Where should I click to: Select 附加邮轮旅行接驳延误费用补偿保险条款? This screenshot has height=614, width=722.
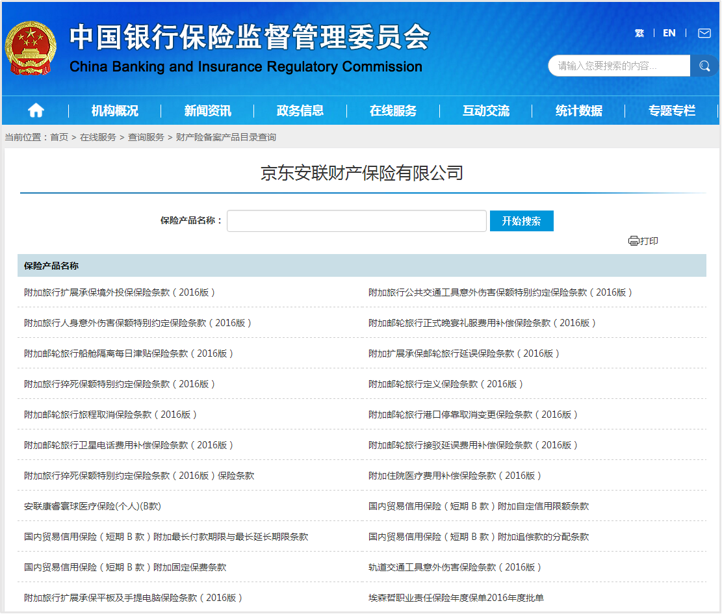coord(473,445)
